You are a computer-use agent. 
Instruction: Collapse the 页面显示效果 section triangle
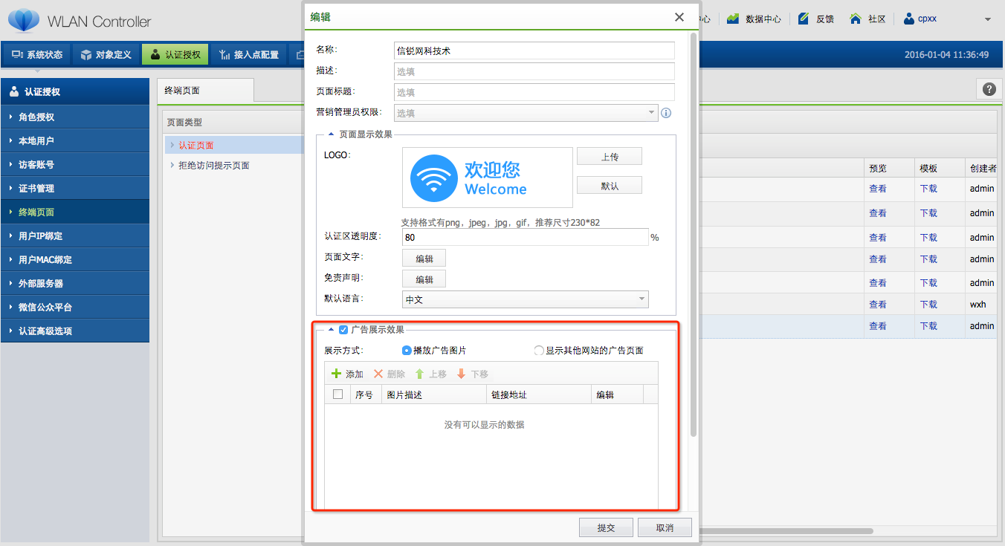click(332, 134)
